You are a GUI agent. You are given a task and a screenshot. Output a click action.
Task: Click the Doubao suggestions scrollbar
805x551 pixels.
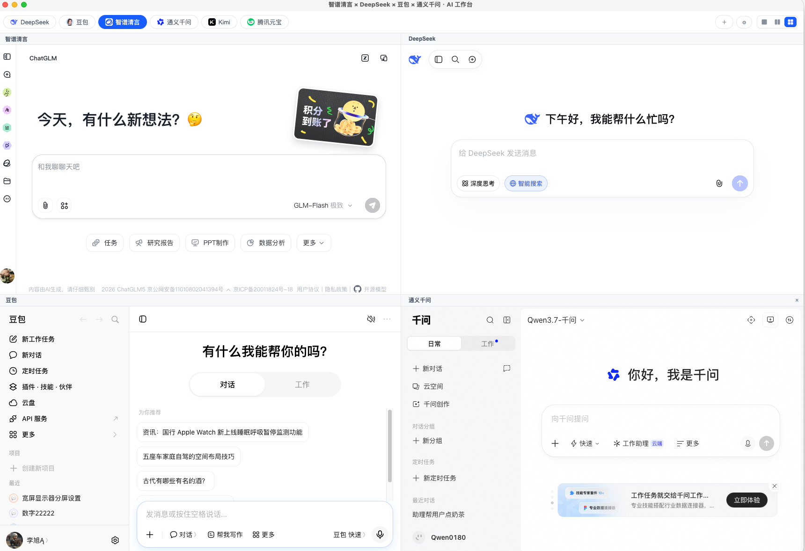pyautogui.click(x=389, y=445)
